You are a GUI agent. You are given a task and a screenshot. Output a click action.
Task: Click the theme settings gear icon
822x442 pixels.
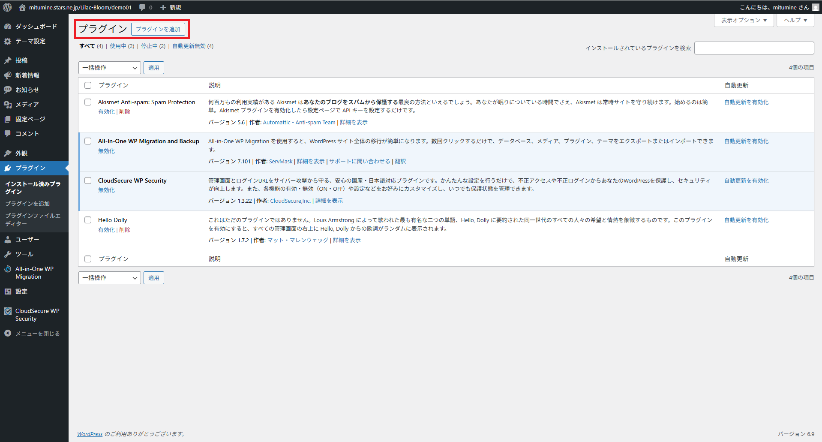pos(8,41)
